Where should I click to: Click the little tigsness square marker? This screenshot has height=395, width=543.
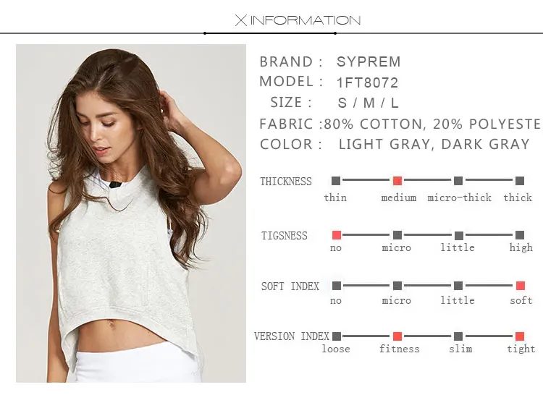pos(459,236)
